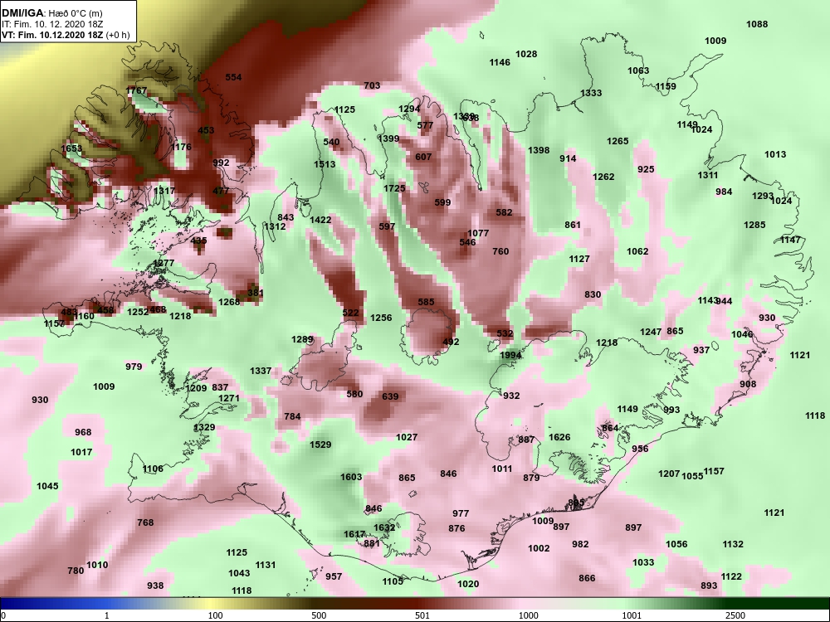Click the map value 1329
This screenshot has height=622, width=830.
click(204, 428)
